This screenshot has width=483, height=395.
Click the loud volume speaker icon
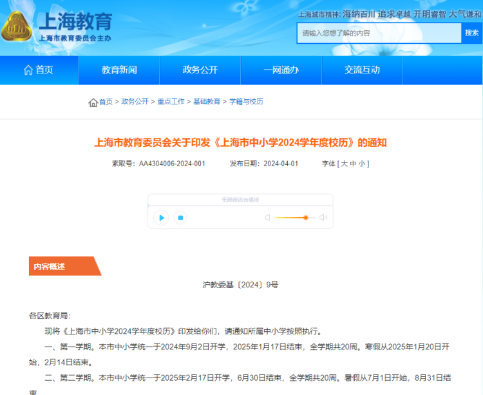tap(323, 218)
